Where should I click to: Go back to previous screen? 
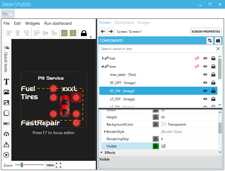point(103,31)
